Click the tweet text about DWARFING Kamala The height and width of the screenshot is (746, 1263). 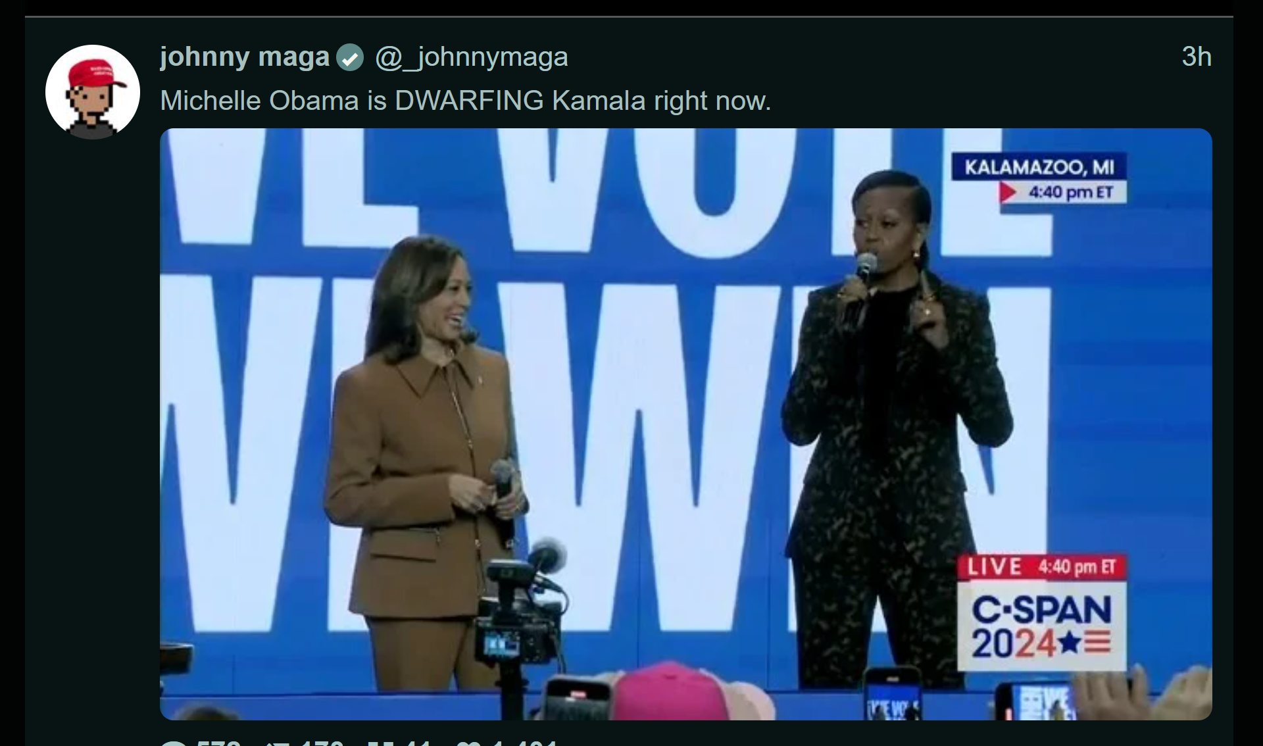[x=466, y=101]
